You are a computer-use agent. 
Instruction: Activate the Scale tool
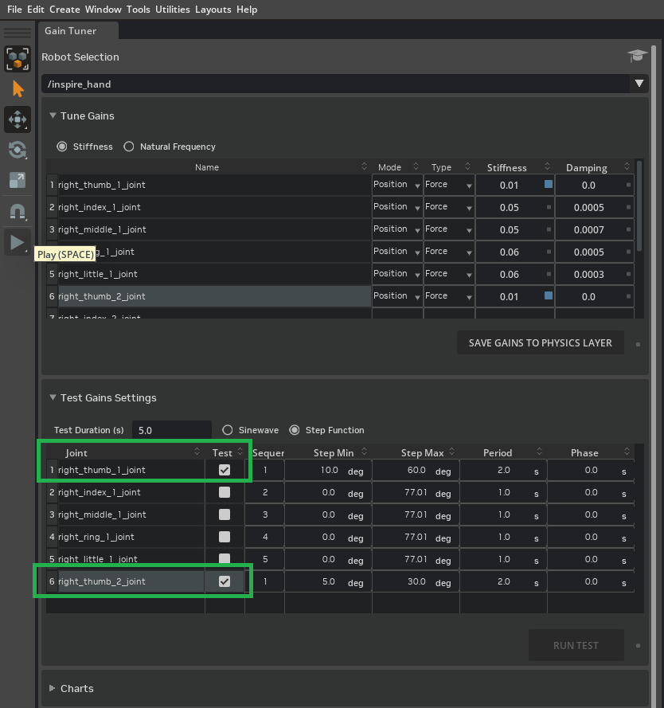(18, 180)
